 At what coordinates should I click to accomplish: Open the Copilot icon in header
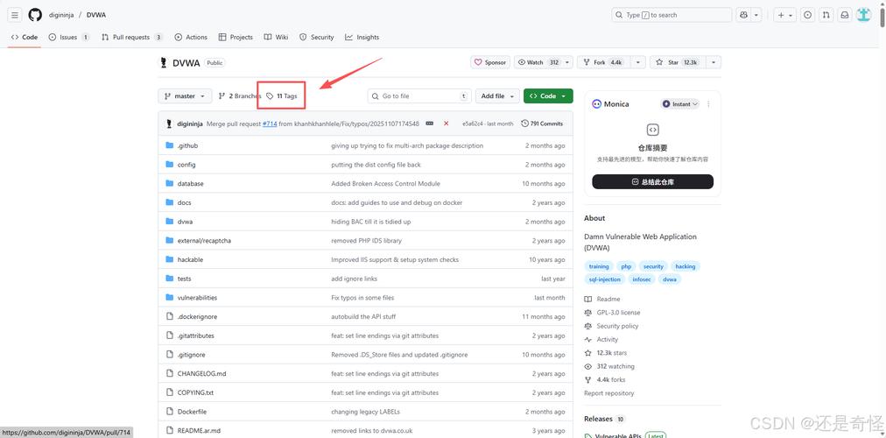pos(743,15)
